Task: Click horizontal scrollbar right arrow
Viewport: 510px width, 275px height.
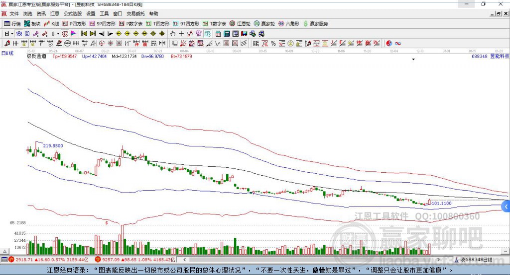Action: click(438, 260)
